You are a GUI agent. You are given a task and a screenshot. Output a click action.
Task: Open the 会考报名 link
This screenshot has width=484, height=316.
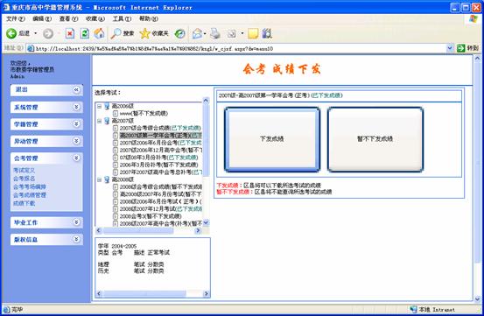coord(25,179)
